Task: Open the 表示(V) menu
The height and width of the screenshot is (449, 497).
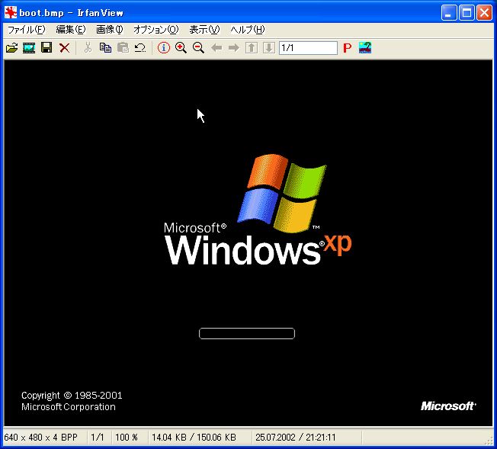Action: [204, 30]
